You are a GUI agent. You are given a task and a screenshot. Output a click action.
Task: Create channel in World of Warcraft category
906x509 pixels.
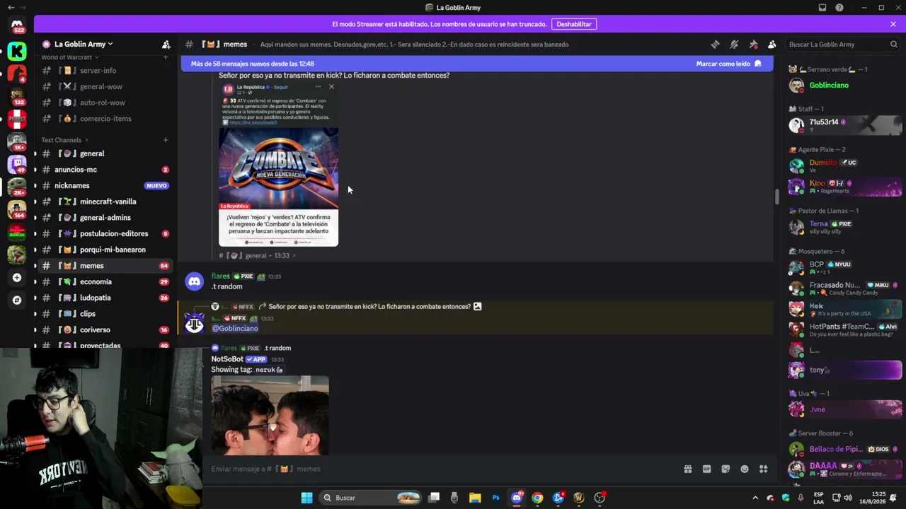[166, 57]
